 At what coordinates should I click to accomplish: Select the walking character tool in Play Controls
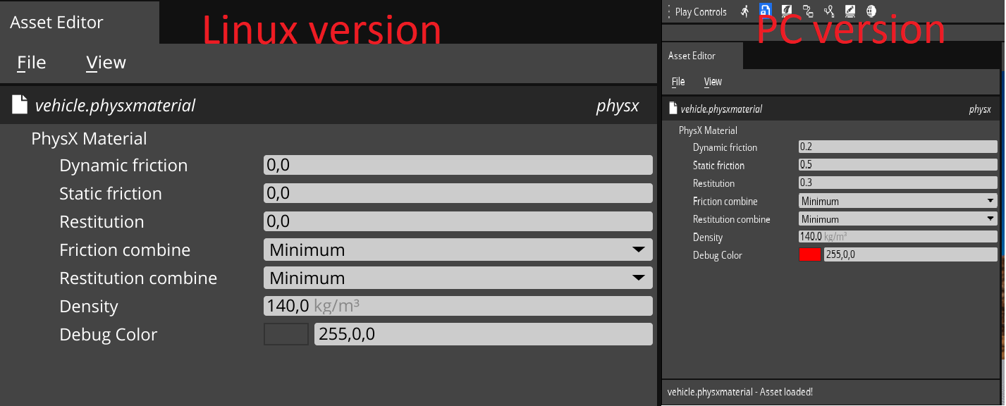[x=745, y=11]
